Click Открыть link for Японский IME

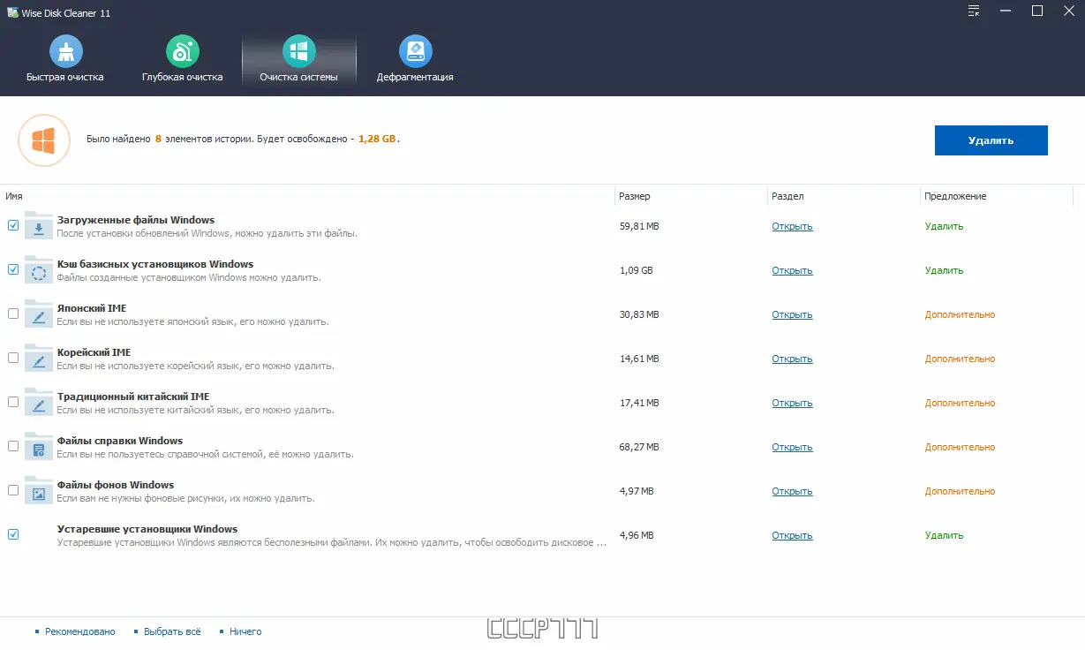792,314
